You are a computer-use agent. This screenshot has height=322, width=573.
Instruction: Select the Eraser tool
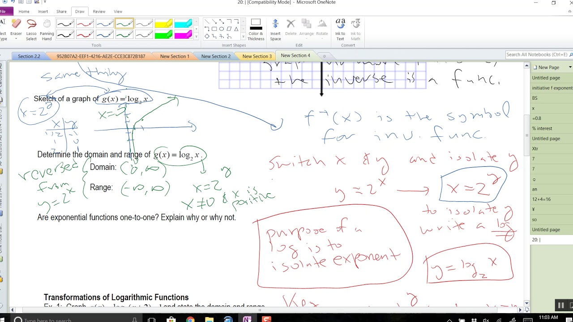16,30
